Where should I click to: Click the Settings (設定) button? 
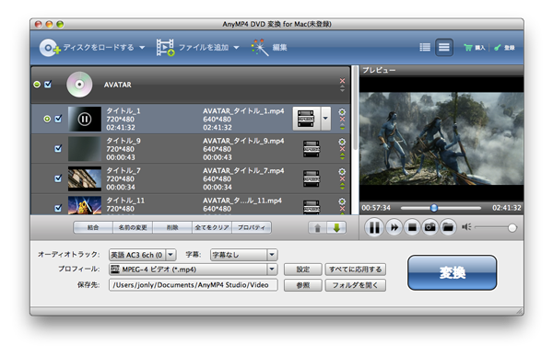pos(303,270)
